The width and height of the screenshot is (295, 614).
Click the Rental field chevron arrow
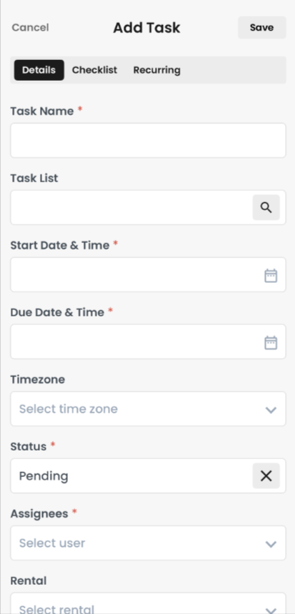[271, 610]
